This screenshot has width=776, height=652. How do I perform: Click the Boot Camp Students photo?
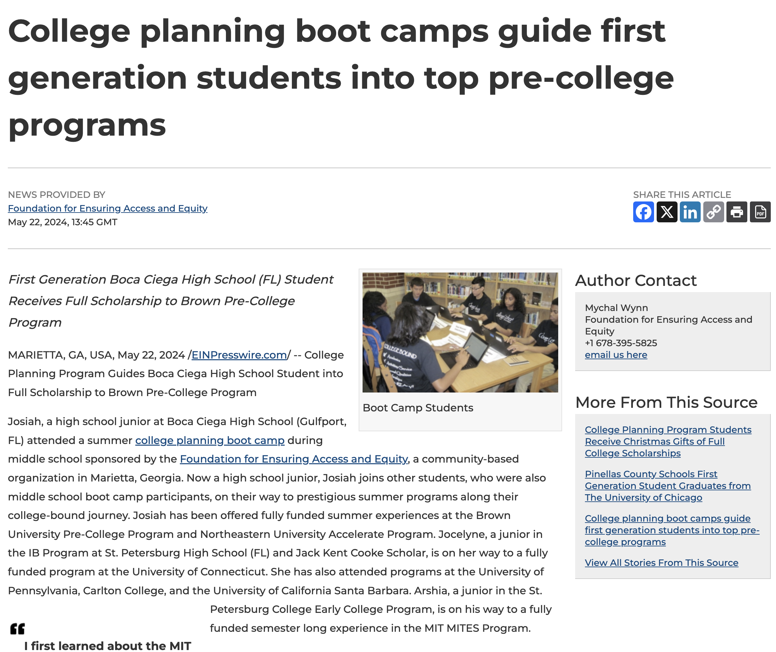point(460,332)
